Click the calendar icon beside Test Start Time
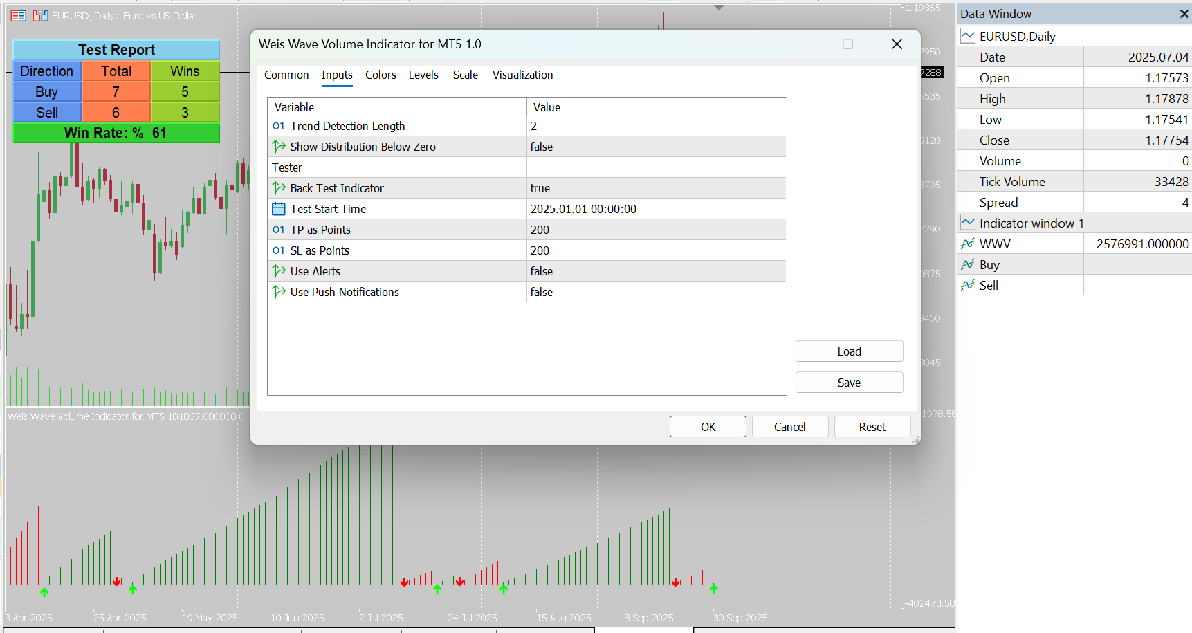The image size is (1192, 633). 279,209
